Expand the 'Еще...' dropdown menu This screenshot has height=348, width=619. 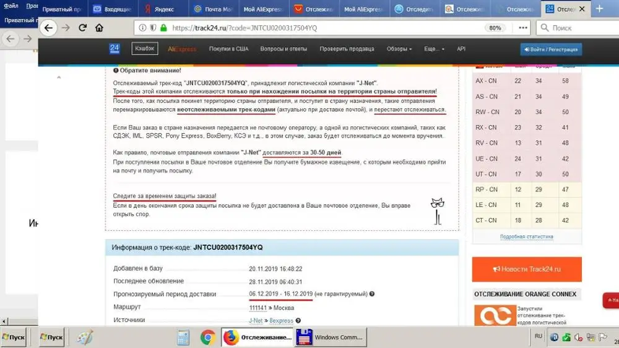pos(434,49)
